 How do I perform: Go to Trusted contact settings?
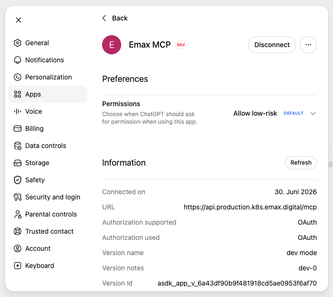click(48, 231)
